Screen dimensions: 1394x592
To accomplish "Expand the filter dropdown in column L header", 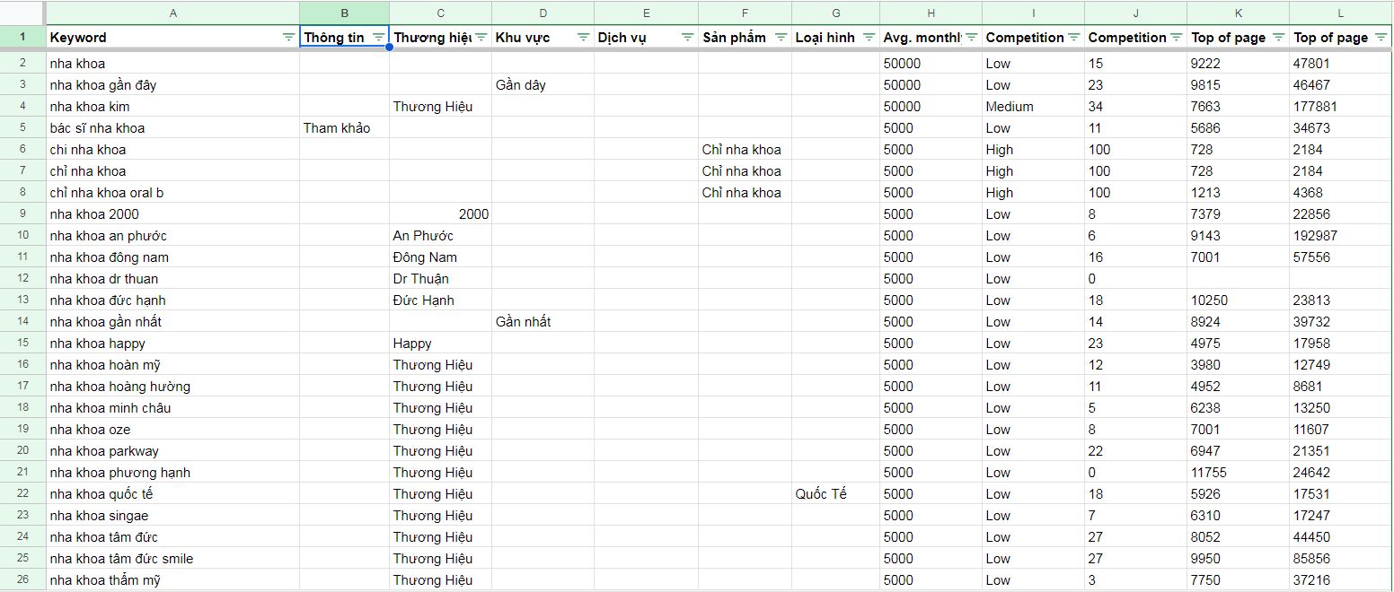I will click(x=1381, y=38).
